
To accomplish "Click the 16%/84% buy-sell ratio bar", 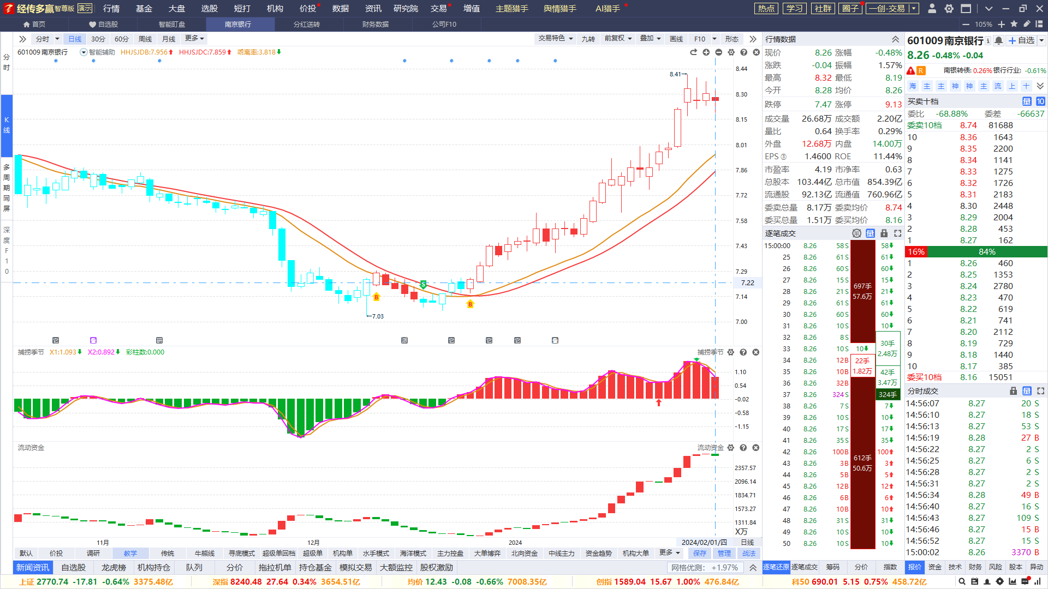I will (x=976, y=252).
